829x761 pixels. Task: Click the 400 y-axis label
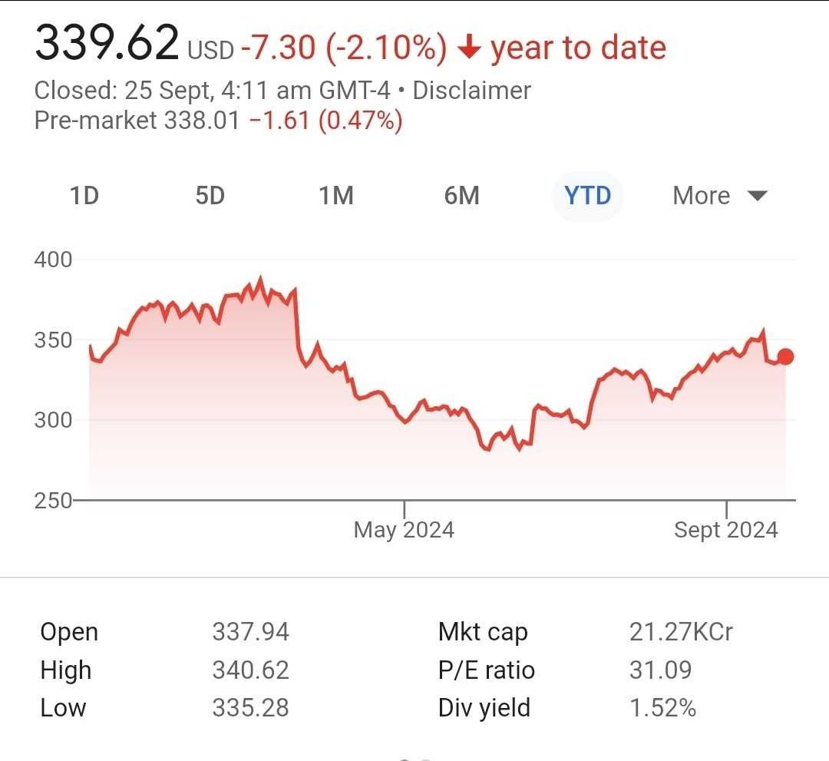coord(53,260)
